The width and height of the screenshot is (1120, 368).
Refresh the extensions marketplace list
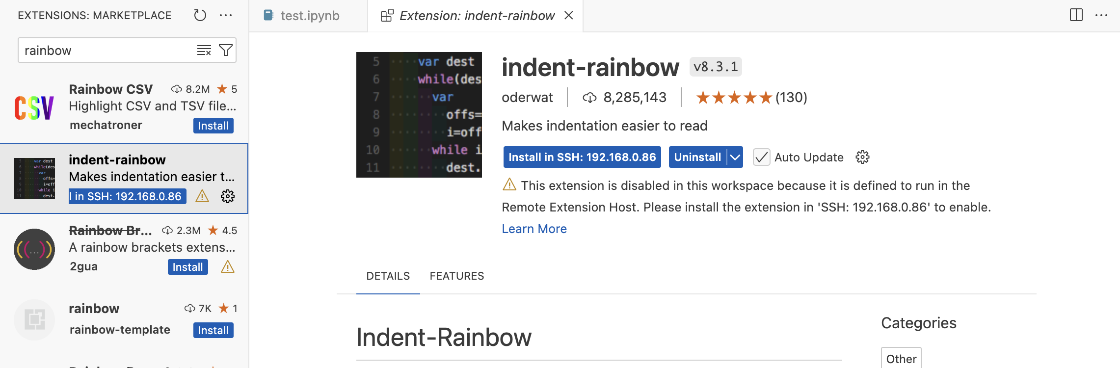(x=200, y=15)
